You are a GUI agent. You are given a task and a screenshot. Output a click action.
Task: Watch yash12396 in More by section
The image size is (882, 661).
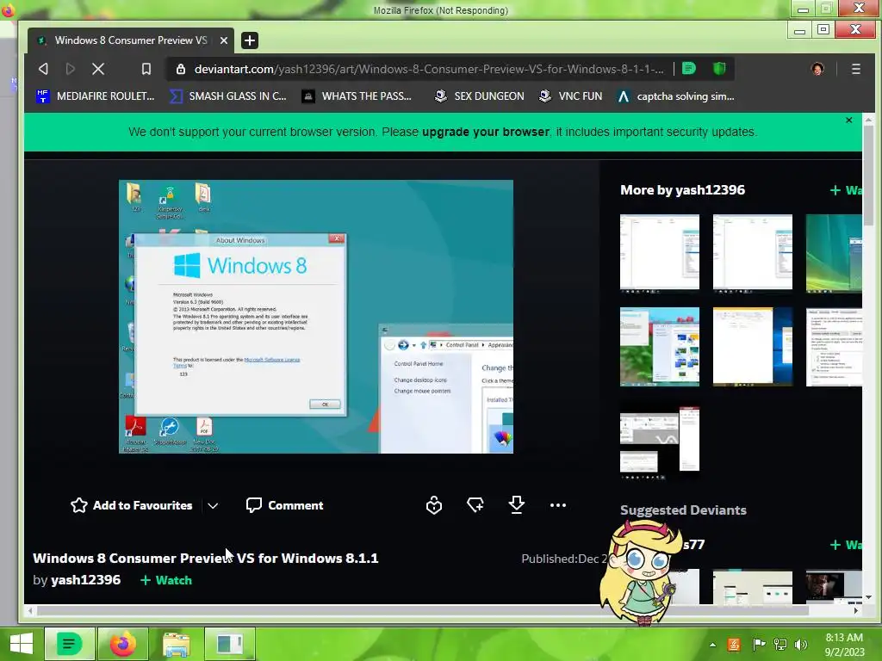[846, 190]
